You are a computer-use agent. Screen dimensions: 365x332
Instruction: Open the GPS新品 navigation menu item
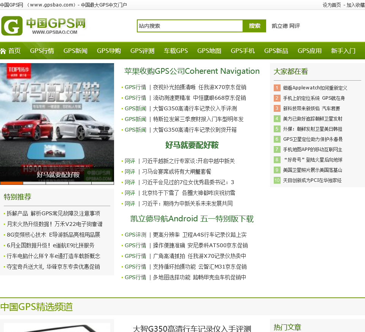(x=276, y=51)
